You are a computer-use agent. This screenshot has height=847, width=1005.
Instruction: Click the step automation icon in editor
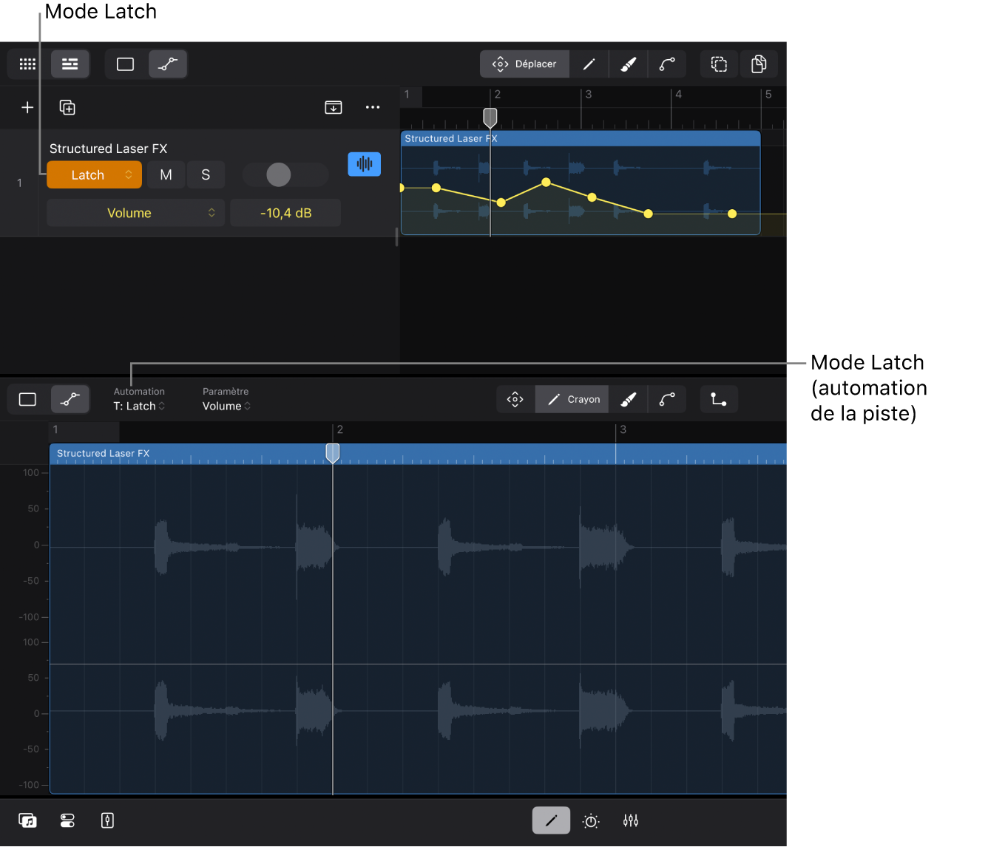[x=719, y=400]
